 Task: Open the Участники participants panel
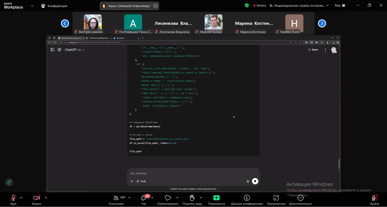click(116, 198)
